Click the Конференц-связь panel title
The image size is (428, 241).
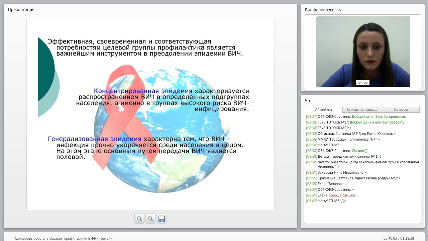click(323, 9)
